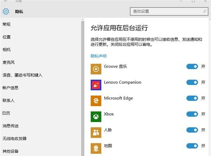This screenshot has width=211, height=156.
Task: Click the 人脉 people app icon
Action: (96, 133)
